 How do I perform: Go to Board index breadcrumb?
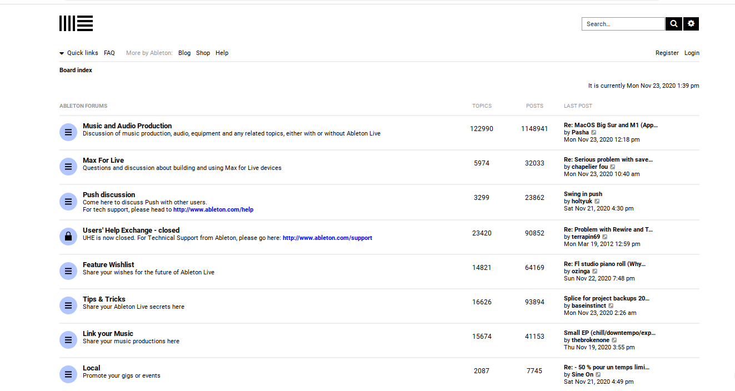point(76,71)
